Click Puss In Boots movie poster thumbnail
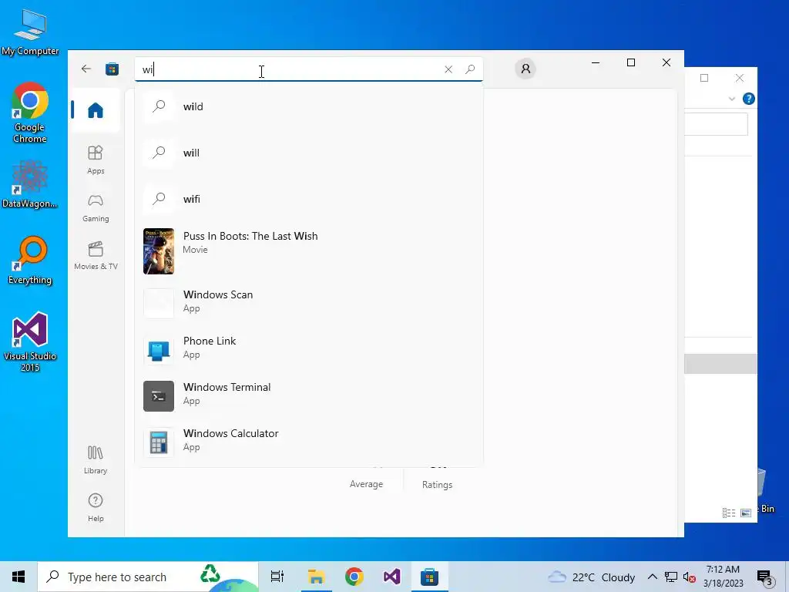The image size is (789, 592). 159,251
